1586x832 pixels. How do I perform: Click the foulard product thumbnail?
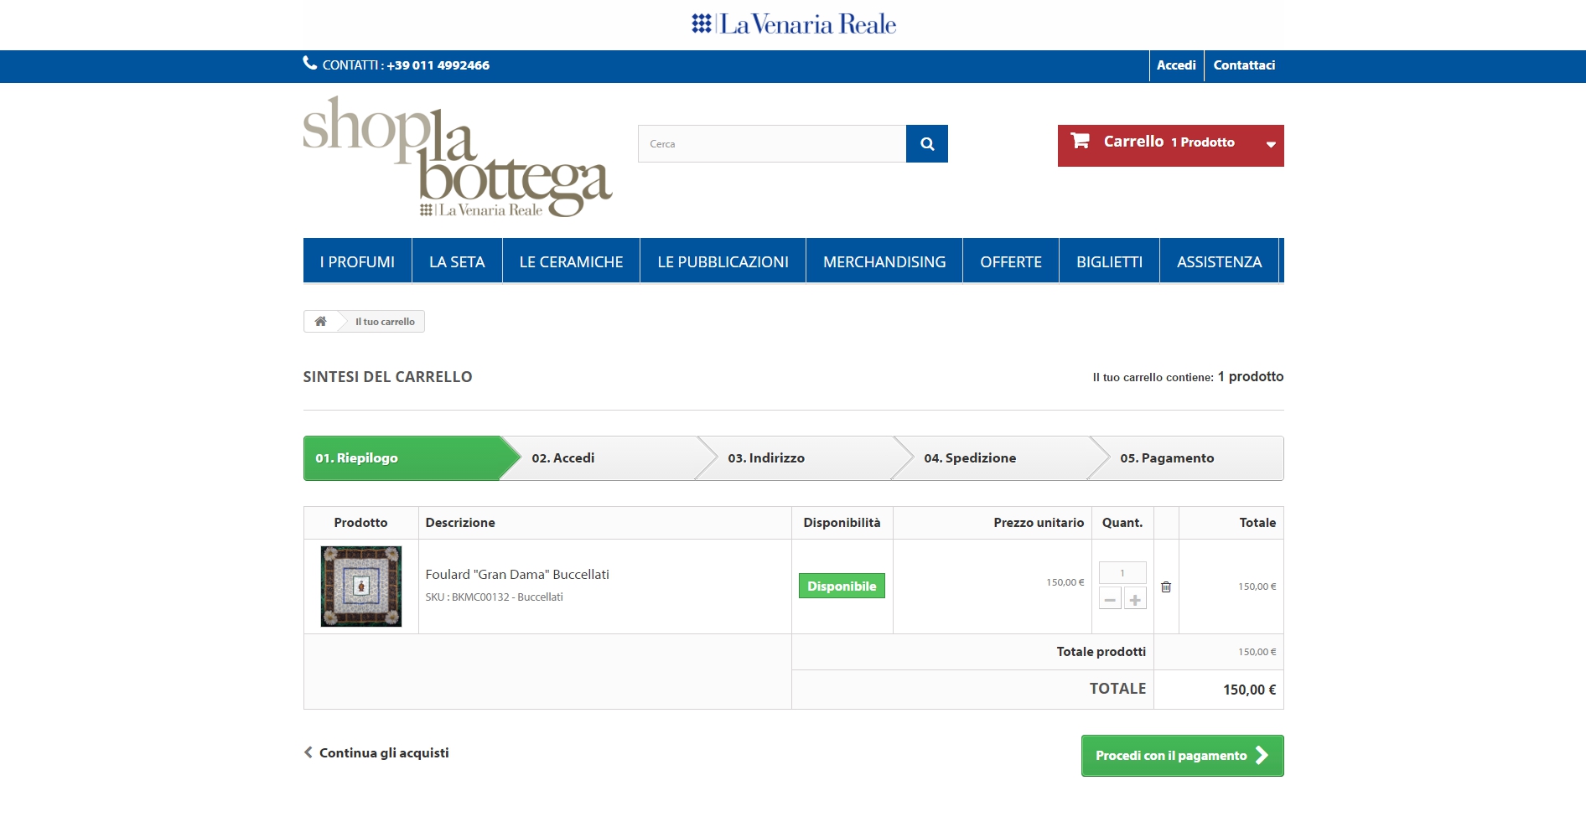point(360,586)
